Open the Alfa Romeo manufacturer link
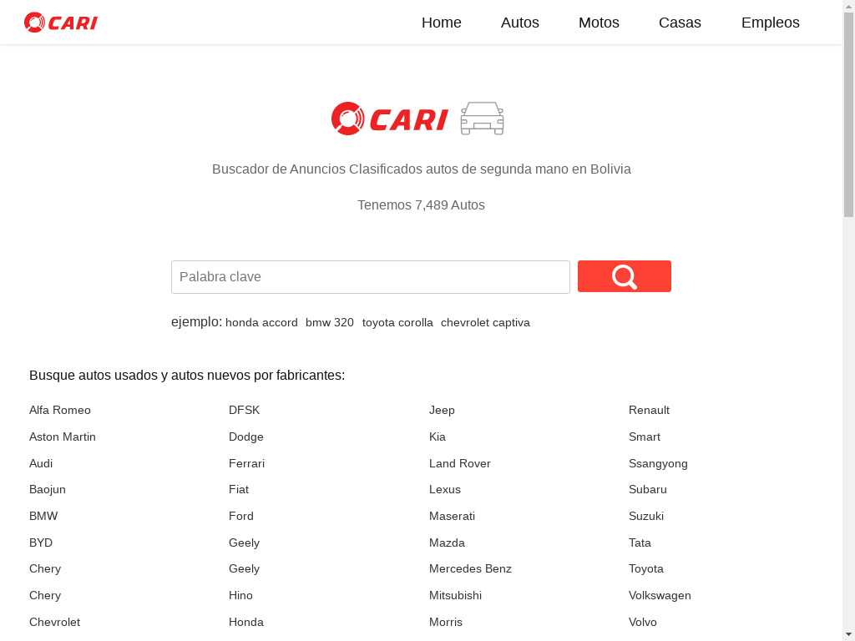This screenshot has height=641, width=855. click(59, 410)
